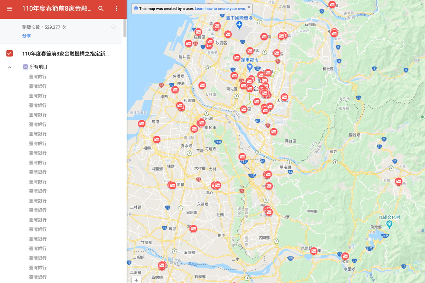
Task: Click the star icon to favorite the map
Action: pyautogui.click(x=113, y=27)
